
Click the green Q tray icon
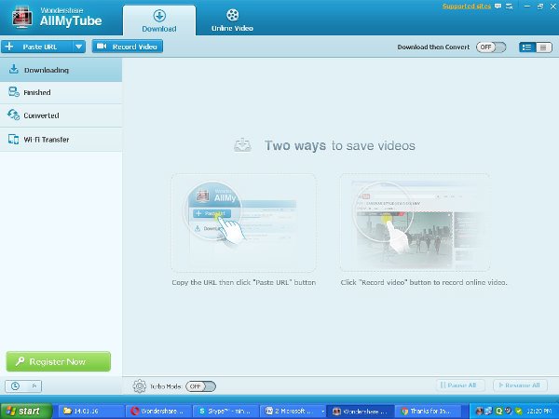[498, 412]
